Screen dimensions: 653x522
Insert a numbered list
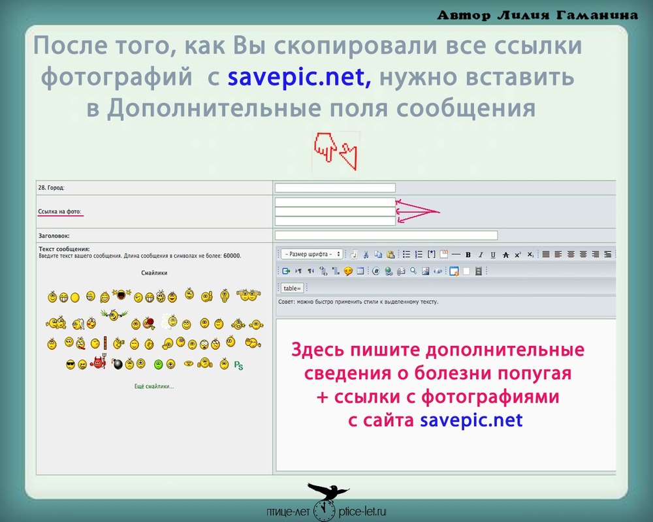click(x=419, y=254)
